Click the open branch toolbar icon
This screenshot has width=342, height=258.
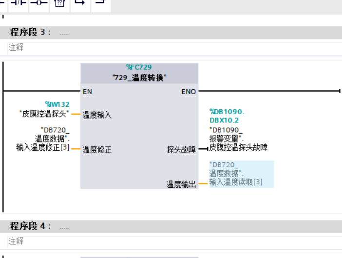[80, 3]
